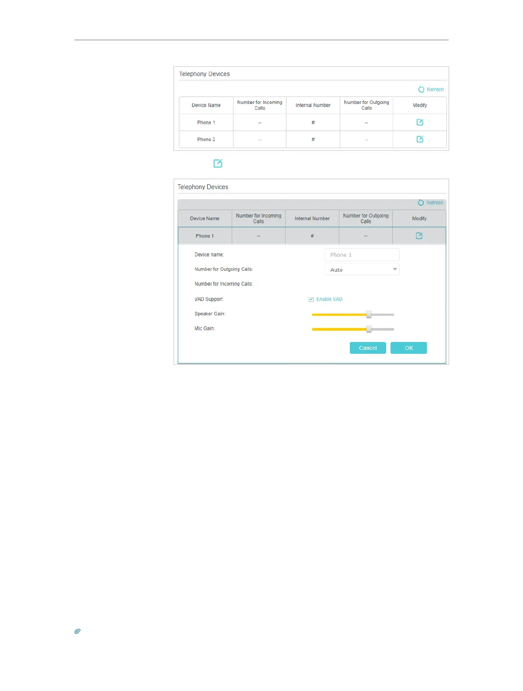
Task: Click Phone 1's internal number # in the upper table
Action: coord(313,122)
